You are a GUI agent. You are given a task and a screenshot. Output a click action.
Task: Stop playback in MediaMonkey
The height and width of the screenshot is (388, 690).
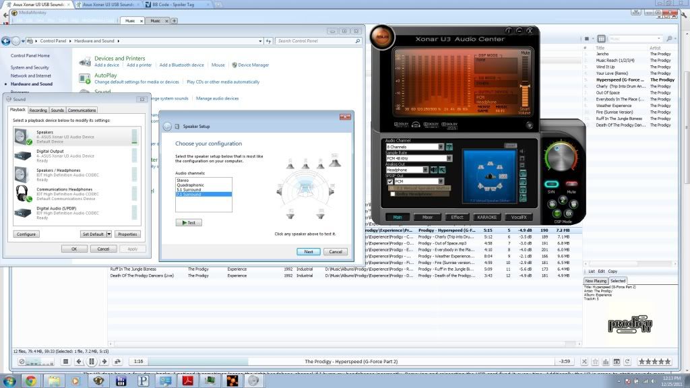tap(65, 362)
